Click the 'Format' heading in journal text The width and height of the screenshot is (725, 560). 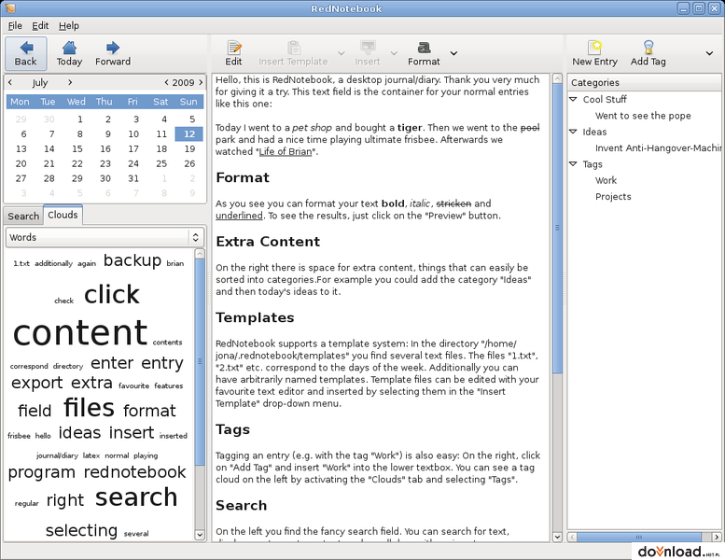pos(243,177)
